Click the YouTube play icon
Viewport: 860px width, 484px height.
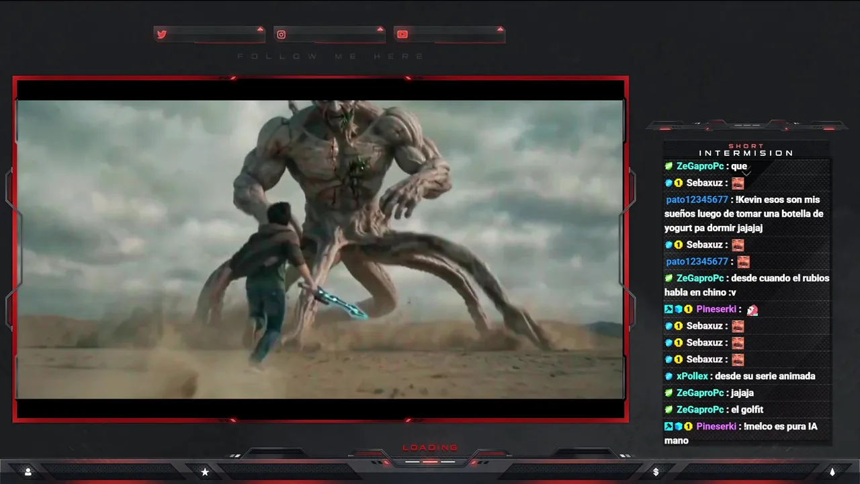pyautogui.click(x=402, y=34)
